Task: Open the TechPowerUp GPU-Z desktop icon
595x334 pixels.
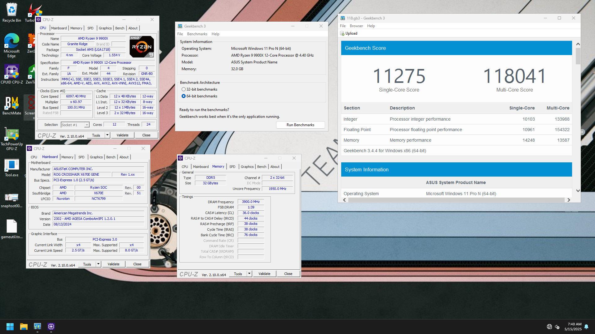Action: click(11, 139)
